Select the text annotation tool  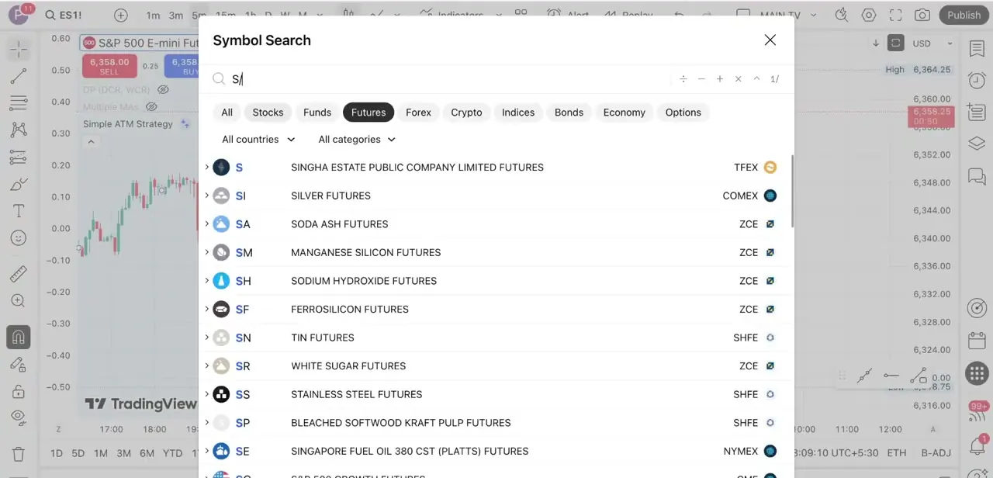pyautogui.click(x=19, y=211)
